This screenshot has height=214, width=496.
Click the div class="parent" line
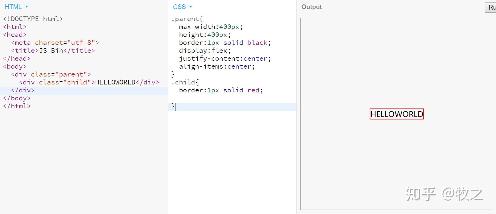51,74
